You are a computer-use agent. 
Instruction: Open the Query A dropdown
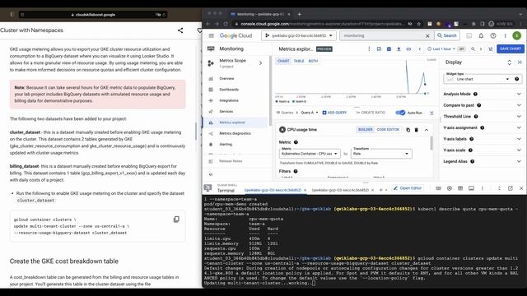310,113
